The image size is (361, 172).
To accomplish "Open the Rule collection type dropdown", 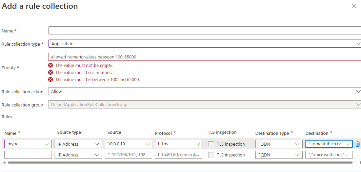I will 205,44.
